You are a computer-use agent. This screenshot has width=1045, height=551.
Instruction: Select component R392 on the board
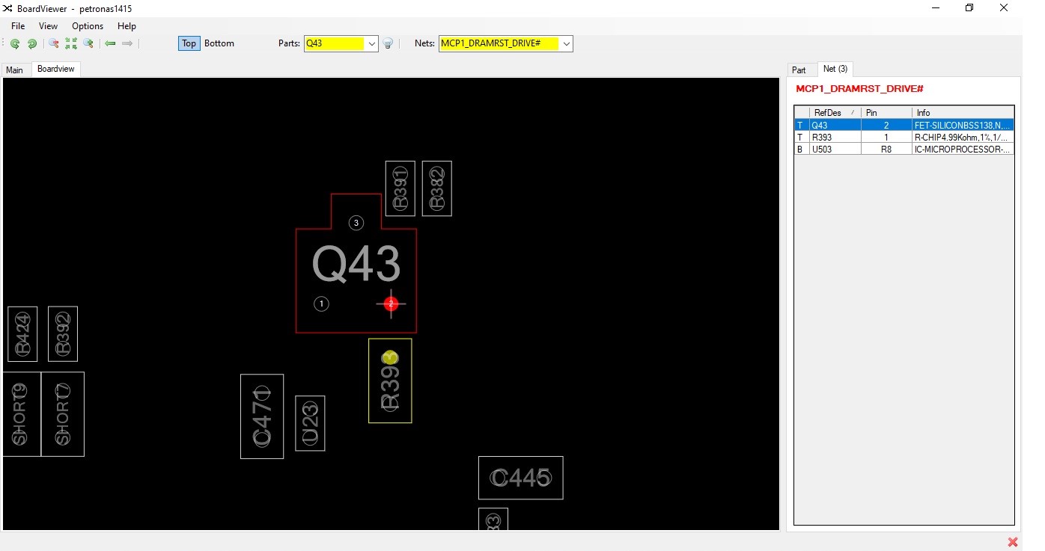tap(63, 334)
